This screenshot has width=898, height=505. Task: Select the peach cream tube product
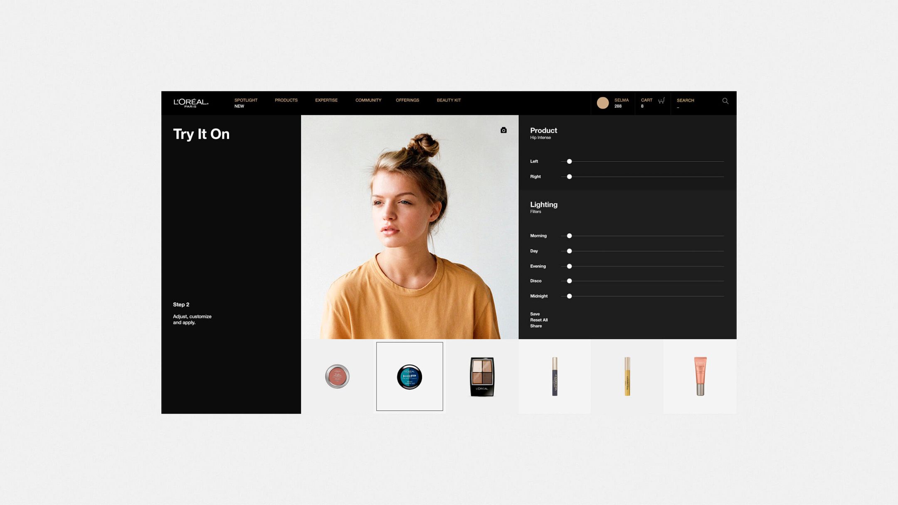click(700, 377)
